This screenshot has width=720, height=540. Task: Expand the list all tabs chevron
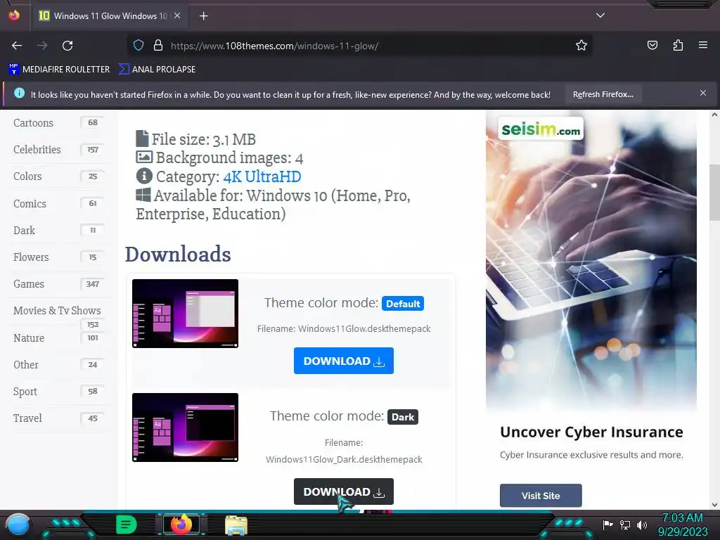[600, 15]
